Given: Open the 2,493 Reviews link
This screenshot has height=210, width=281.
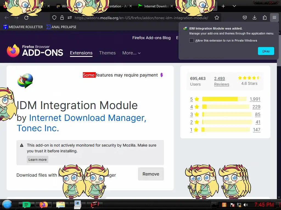Looking at the screenshot, I should click(221, 81).
